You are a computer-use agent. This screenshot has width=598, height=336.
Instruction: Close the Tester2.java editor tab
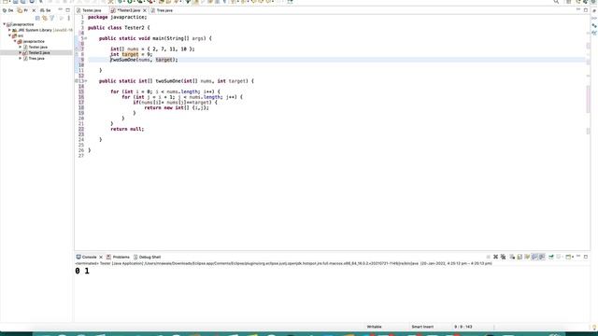point(145,10)
